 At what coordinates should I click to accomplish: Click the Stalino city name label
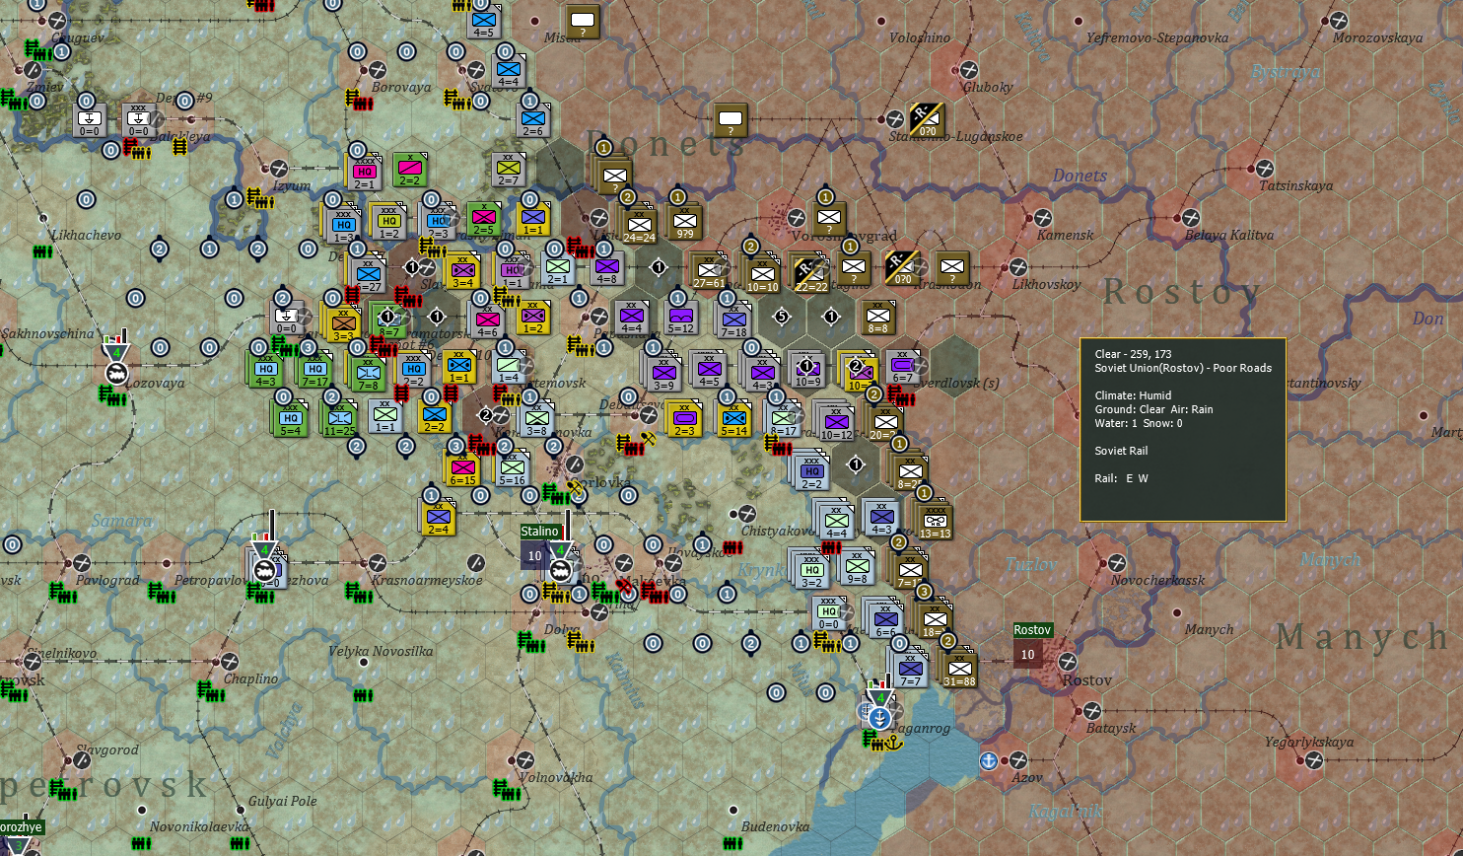coord(539,532)
